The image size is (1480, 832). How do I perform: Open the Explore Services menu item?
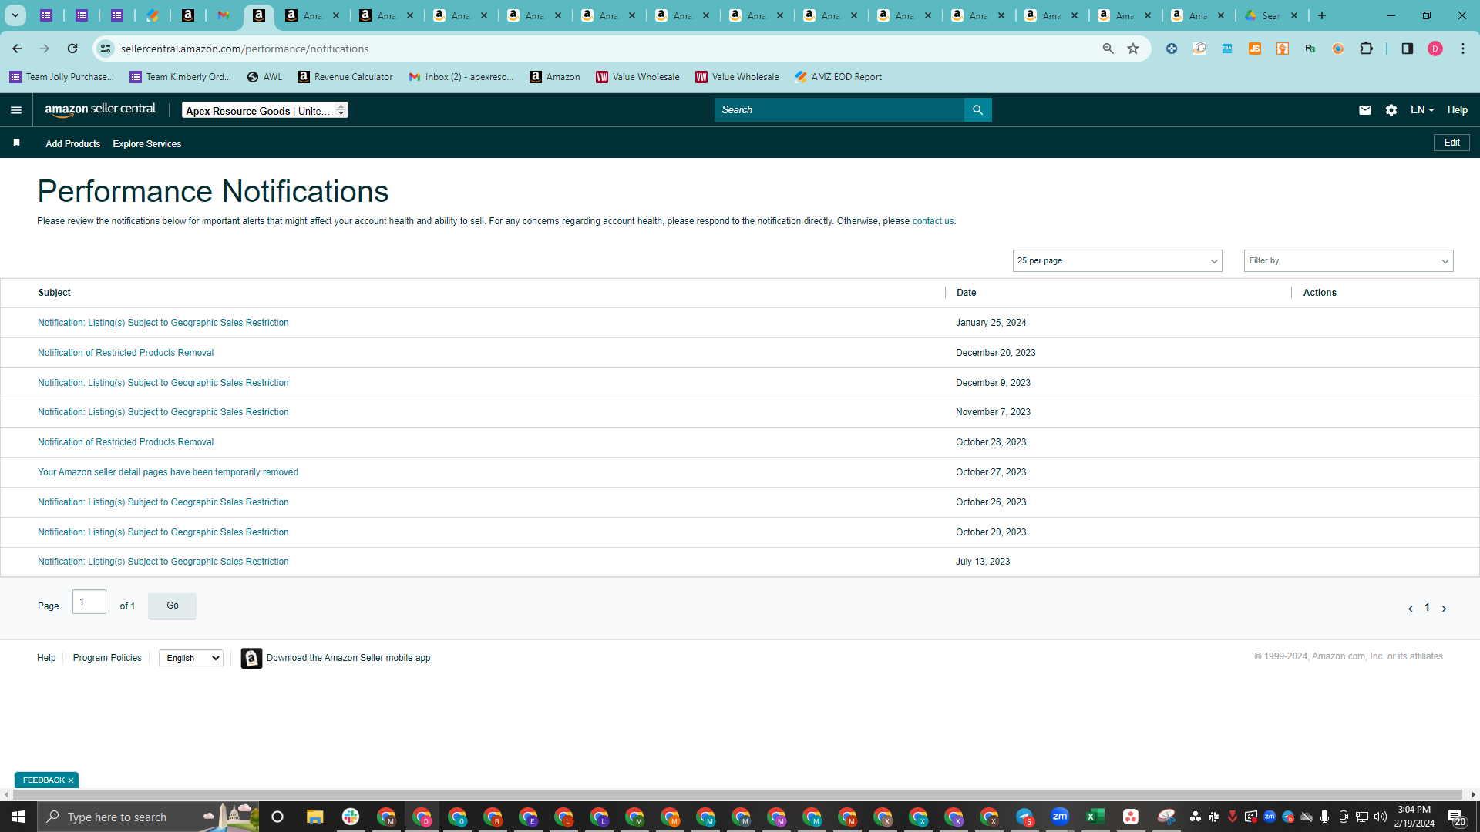(146, 144)
